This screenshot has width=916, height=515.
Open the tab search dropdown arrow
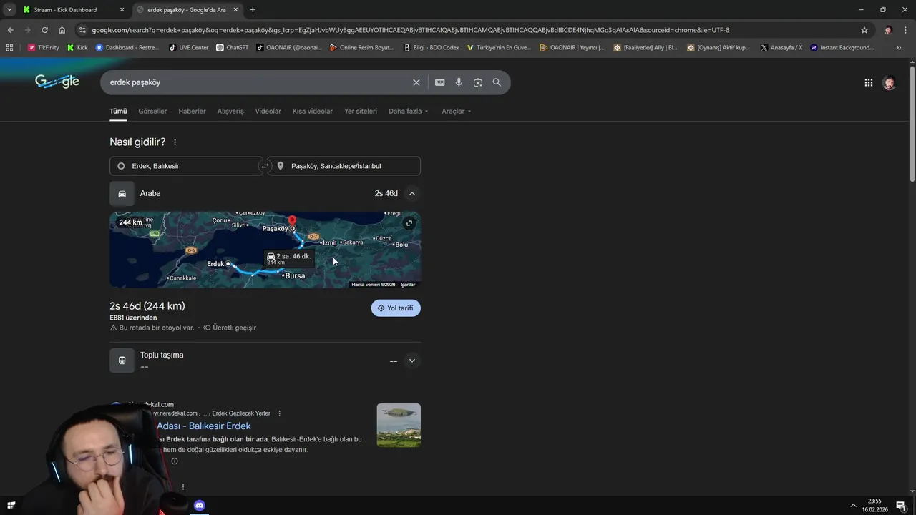pyautogui.click(x=9, y=10)
